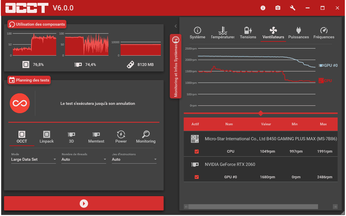
Task: Click the 8120 MB memory usage value
Action: click(x=146, y=65)
